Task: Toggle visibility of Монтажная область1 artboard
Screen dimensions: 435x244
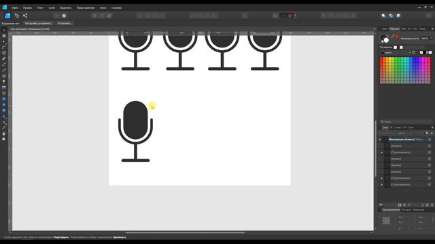Action: (430, 140)
